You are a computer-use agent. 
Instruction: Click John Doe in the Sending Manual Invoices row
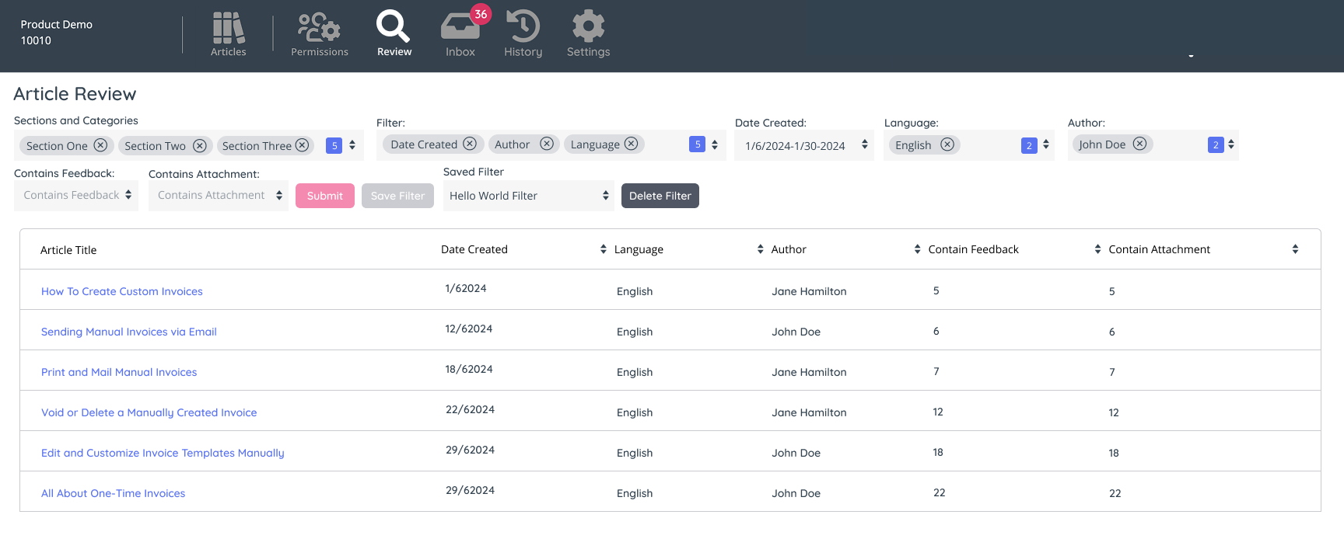(796, 332)
